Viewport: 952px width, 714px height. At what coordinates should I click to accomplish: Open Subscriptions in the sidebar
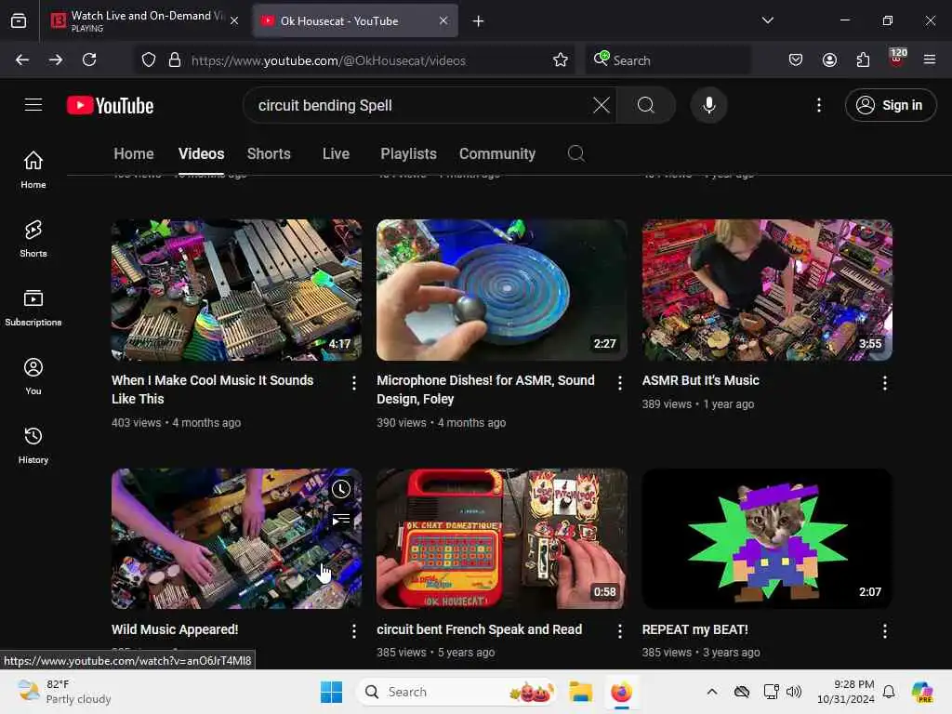pyautogui.click(x=33, y=307)
